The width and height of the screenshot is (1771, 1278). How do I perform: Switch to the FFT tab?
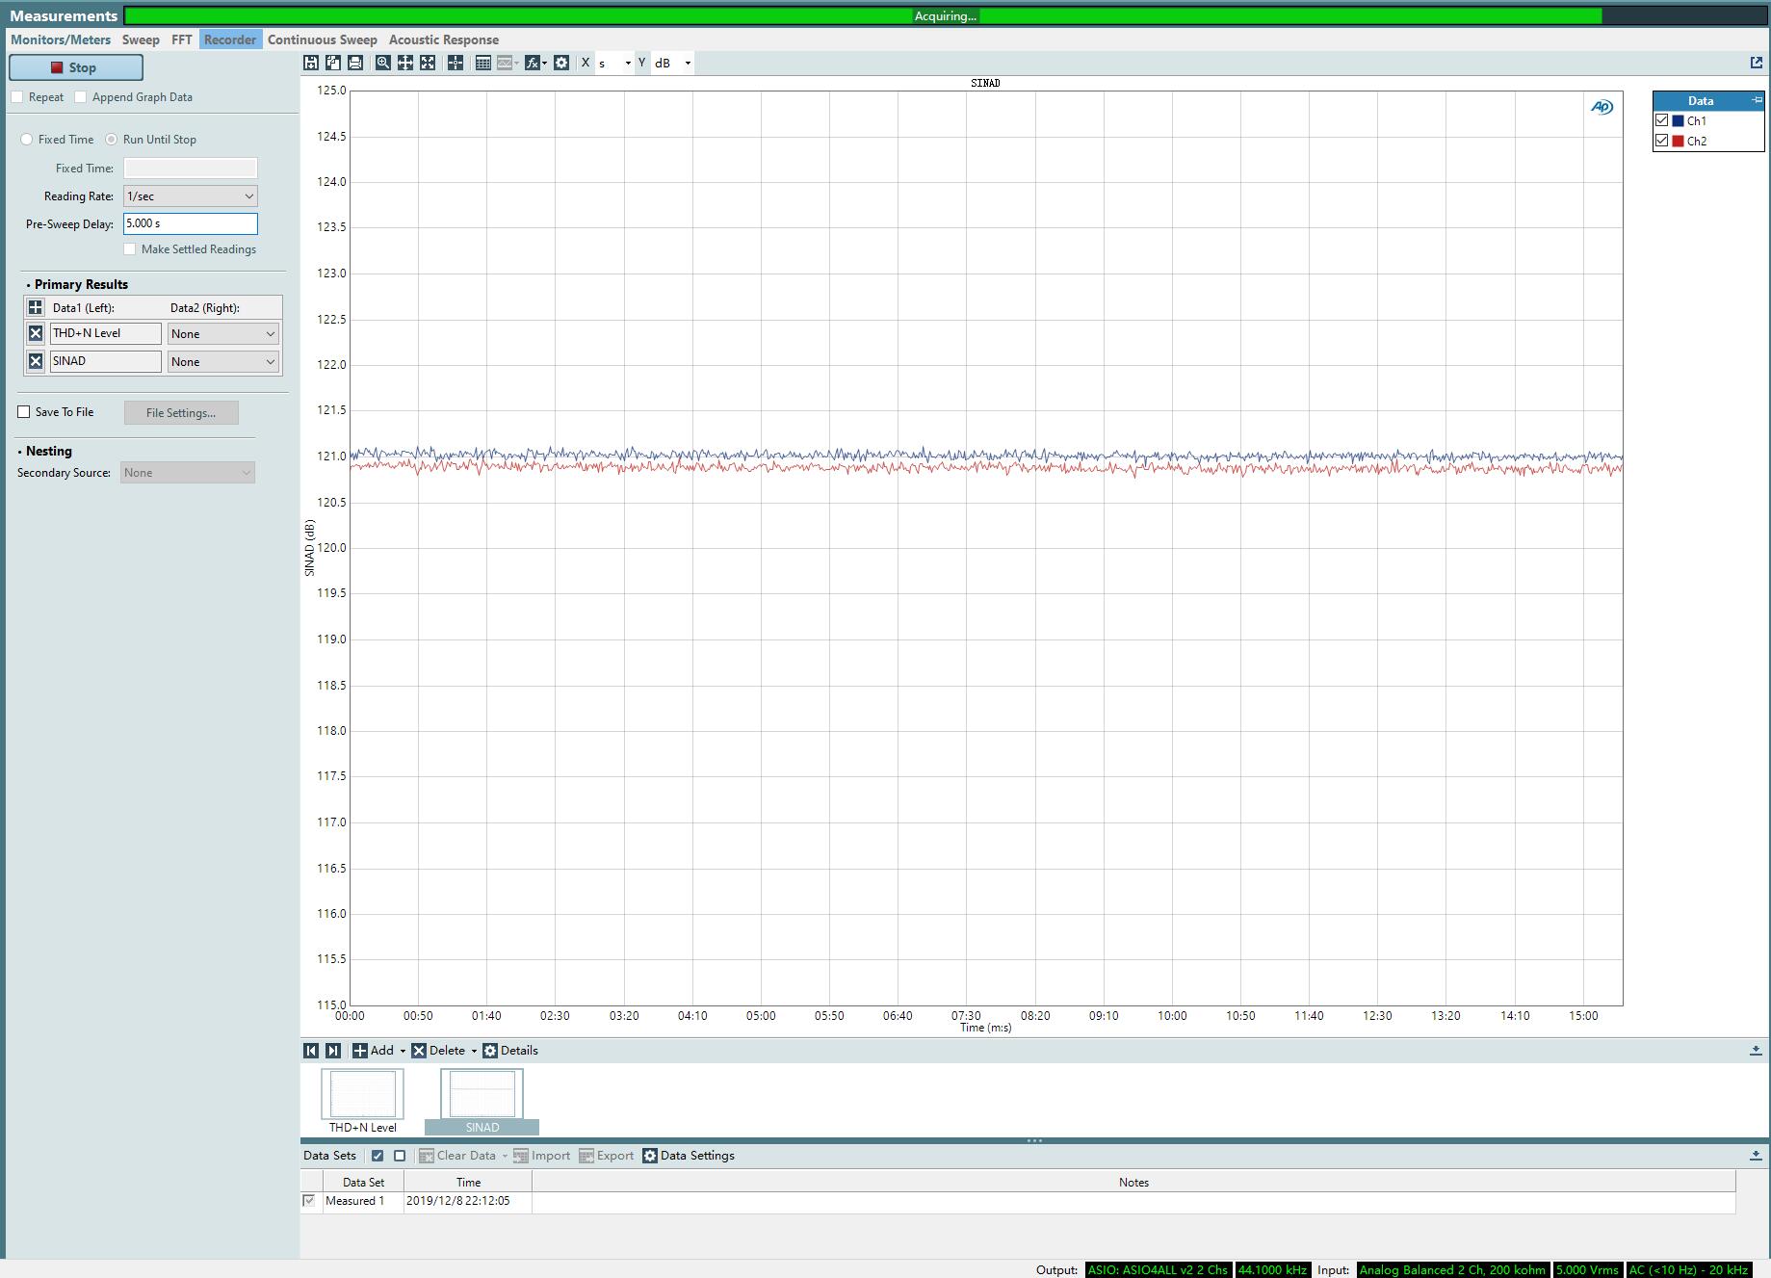tap(182, 39)
